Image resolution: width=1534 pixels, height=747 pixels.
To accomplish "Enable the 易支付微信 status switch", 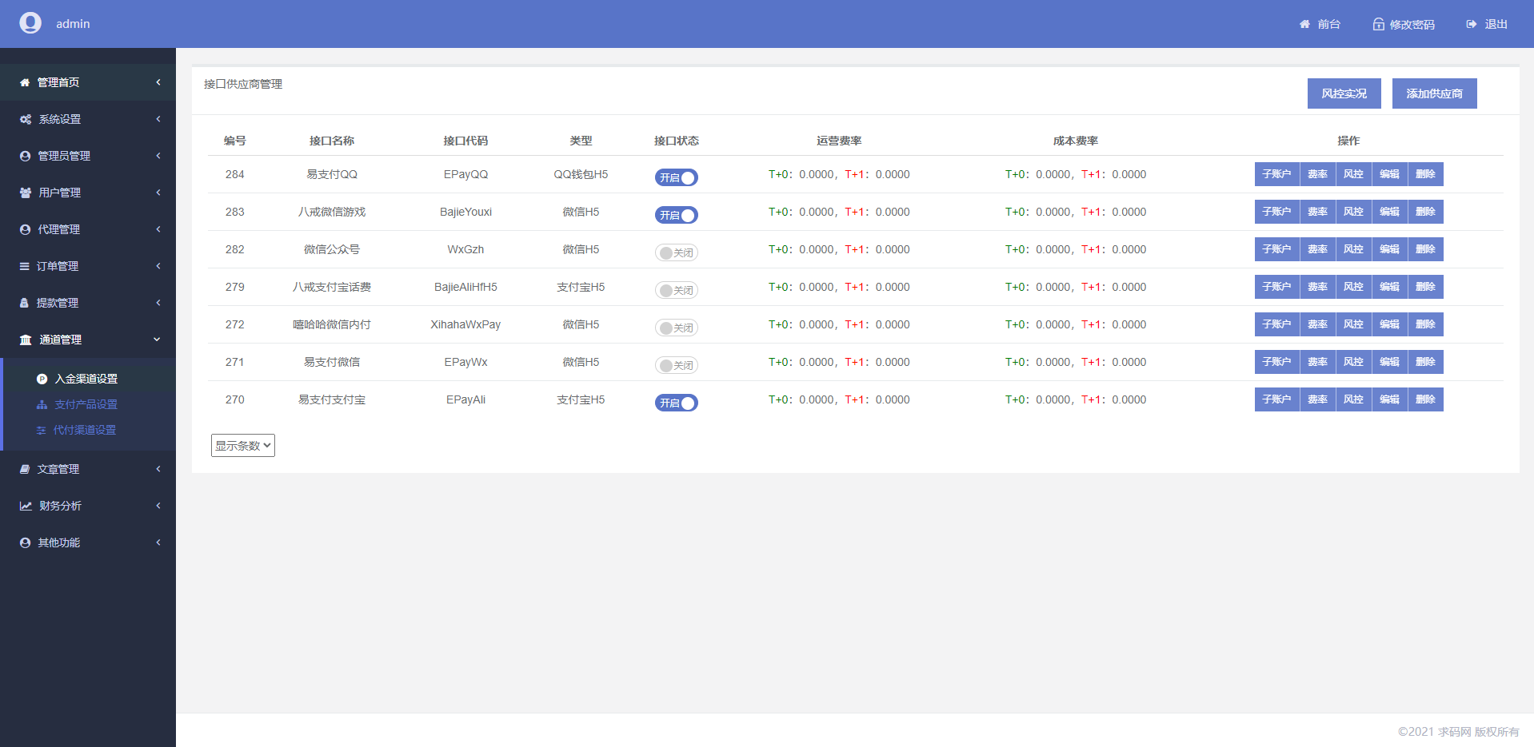I will coord(677,365).
